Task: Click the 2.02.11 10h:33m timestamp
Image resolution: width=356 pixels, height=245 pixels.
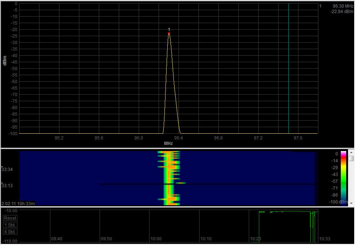Action: (18, 203)
